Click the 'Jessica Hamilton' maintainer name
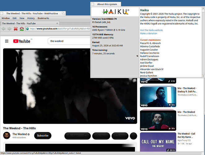This screenshot has width=205, height=155. 149,76
